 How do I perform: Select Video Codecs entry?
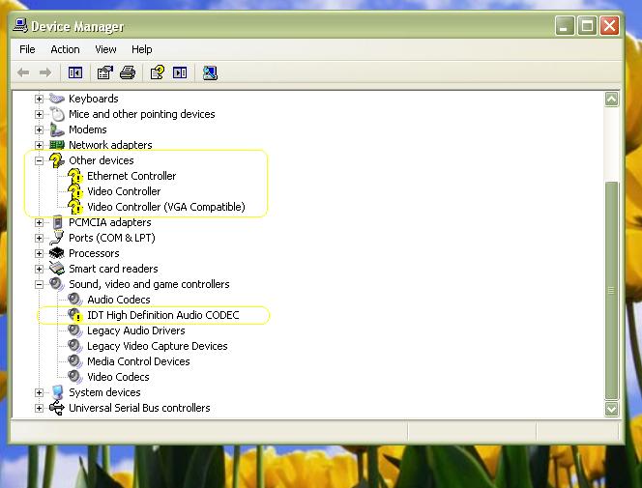coord(118,377)
